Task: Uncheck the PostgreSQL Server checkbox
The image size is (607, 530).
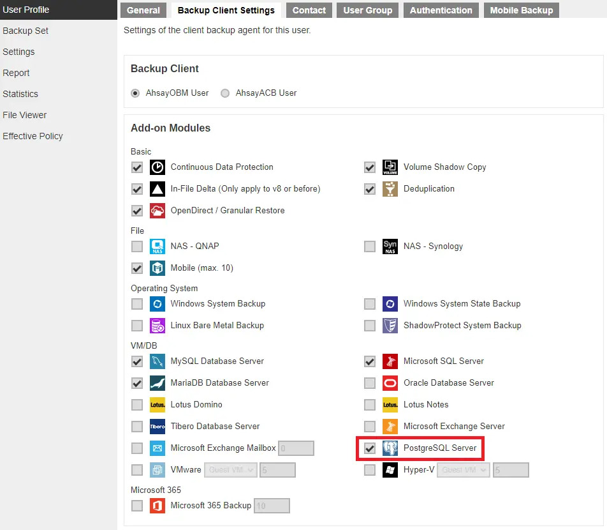Action: (370, 448)
